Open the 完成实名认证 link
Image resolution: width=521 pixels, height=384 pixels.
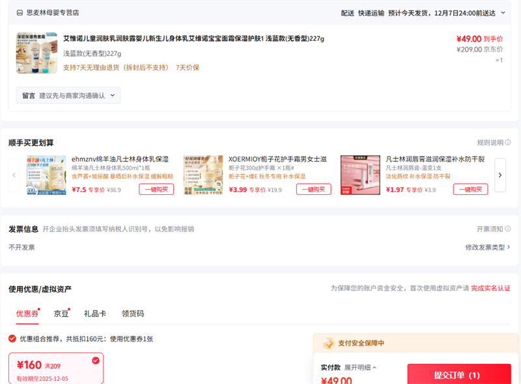coord(490,288)
